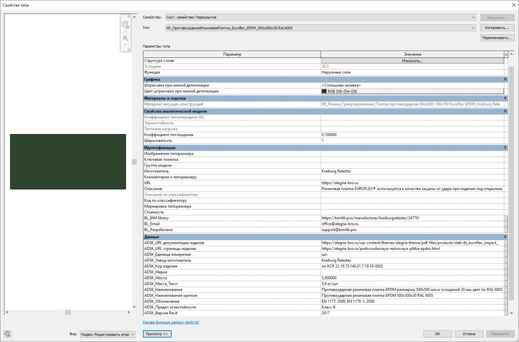Click the small button beside ADSK_Масса value
The height and width of the screenshot is (342, 519).
pyautogui.click(x=506, y=278)
